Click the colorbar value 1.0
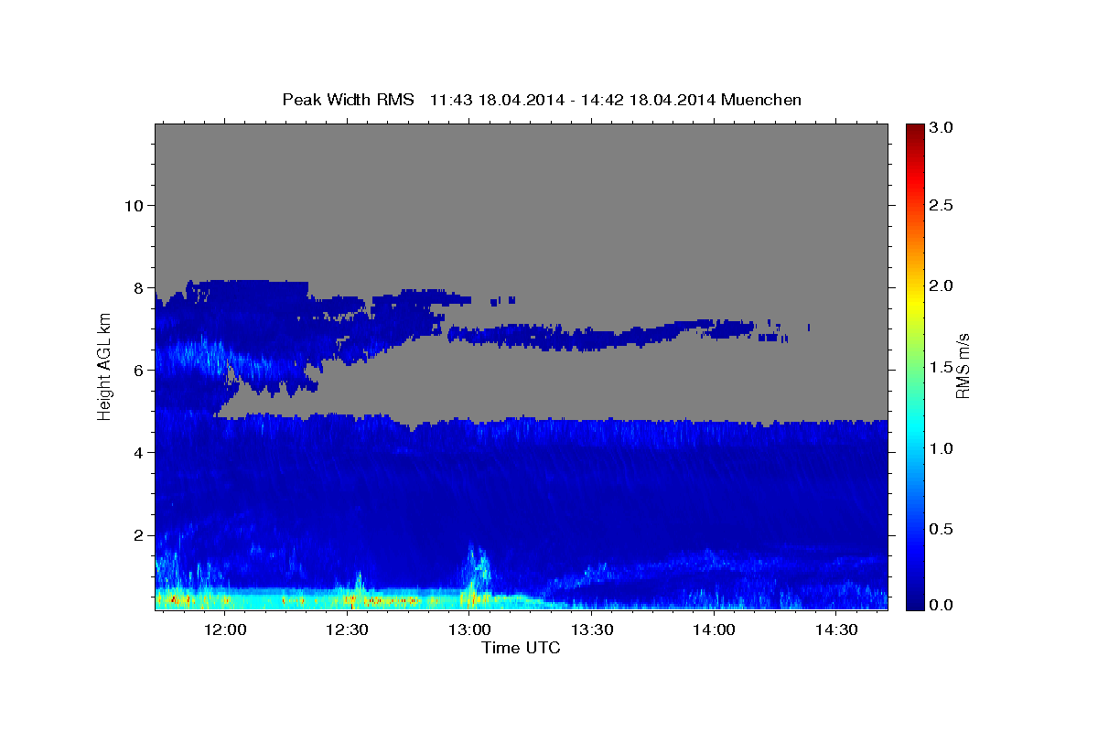The height and width of the screenshot is (732, 1098). (942, 448)
